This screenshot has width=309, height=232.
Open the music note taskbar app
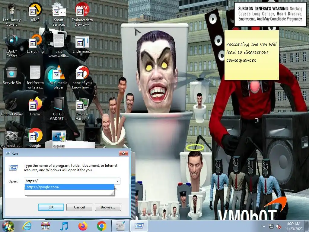pyautogui.click(x=64, y=226)
